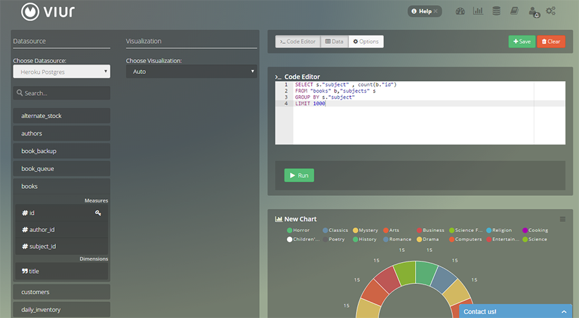Toggle Computers legend entry
This screenshot has height=318, width=579.
(x=466, y=240)
